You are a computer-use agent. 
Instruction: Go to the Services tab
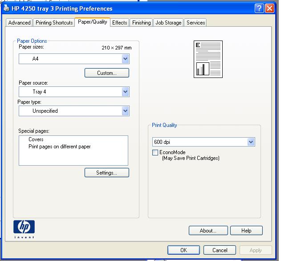195,23
